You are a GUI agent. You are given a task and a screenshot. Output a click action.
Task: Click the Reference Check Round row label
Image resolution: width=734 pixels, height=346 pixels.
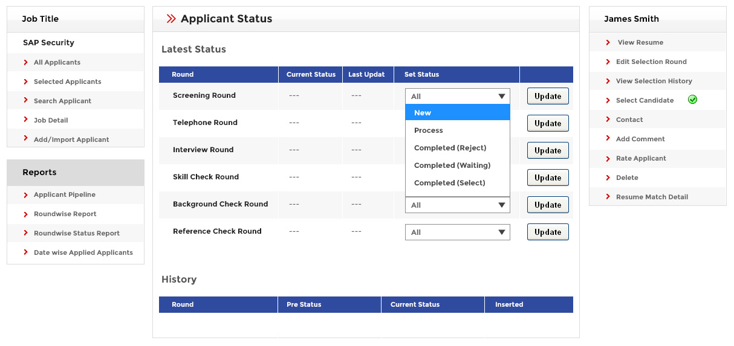click(217, 231)
